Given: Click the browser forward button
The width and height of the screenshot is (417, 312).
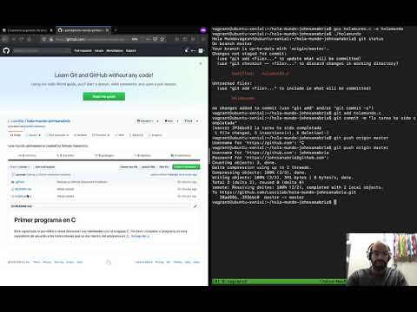Looking at the screenshot, I should tap(14, 39).
